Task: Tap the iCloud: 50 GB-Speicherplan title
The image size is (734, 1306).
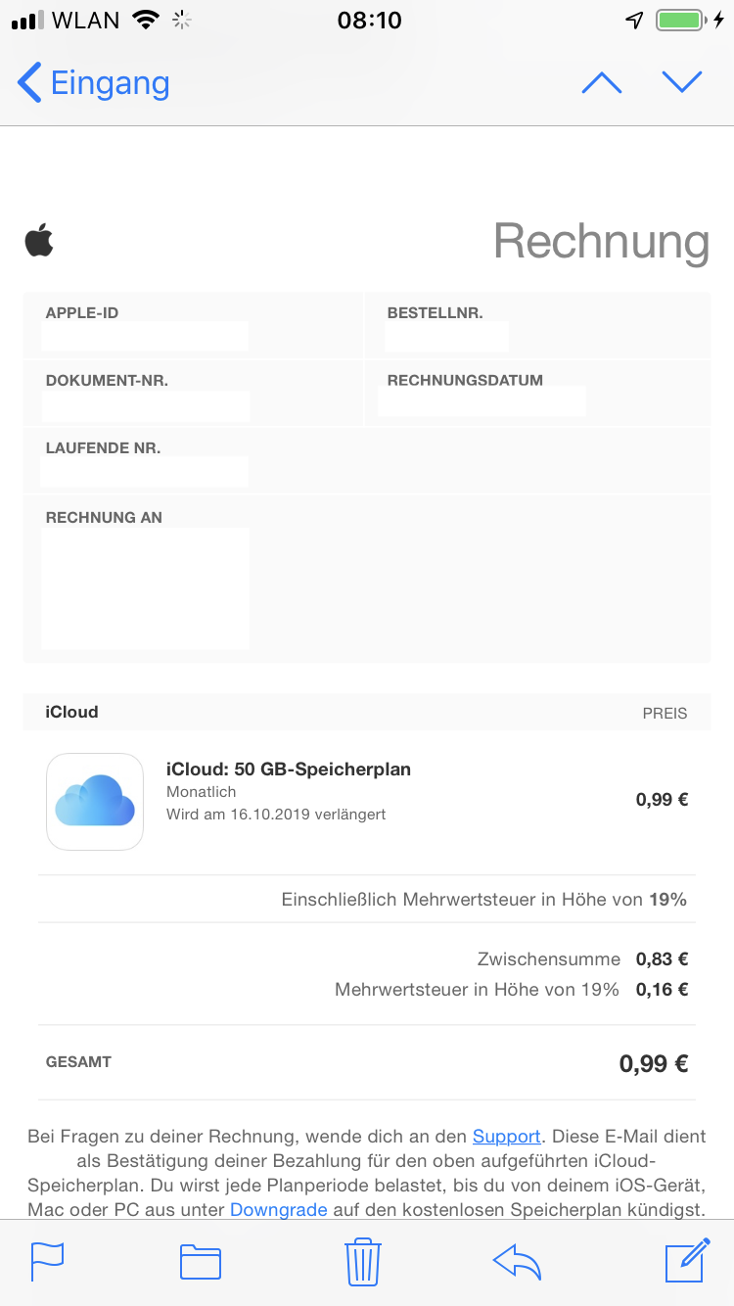Action: pyautogui.click(x=289, y=770)
